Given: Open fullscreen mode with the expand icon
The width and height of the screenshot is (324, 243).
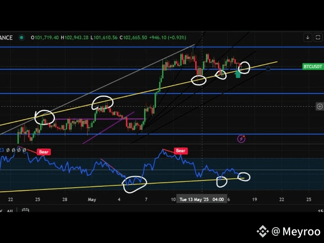Looking at the screenshot, I should [318, 37].
